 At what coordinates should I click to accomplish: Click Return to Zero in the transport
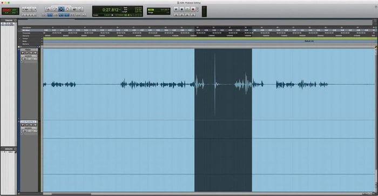click(x=176, y=15)
